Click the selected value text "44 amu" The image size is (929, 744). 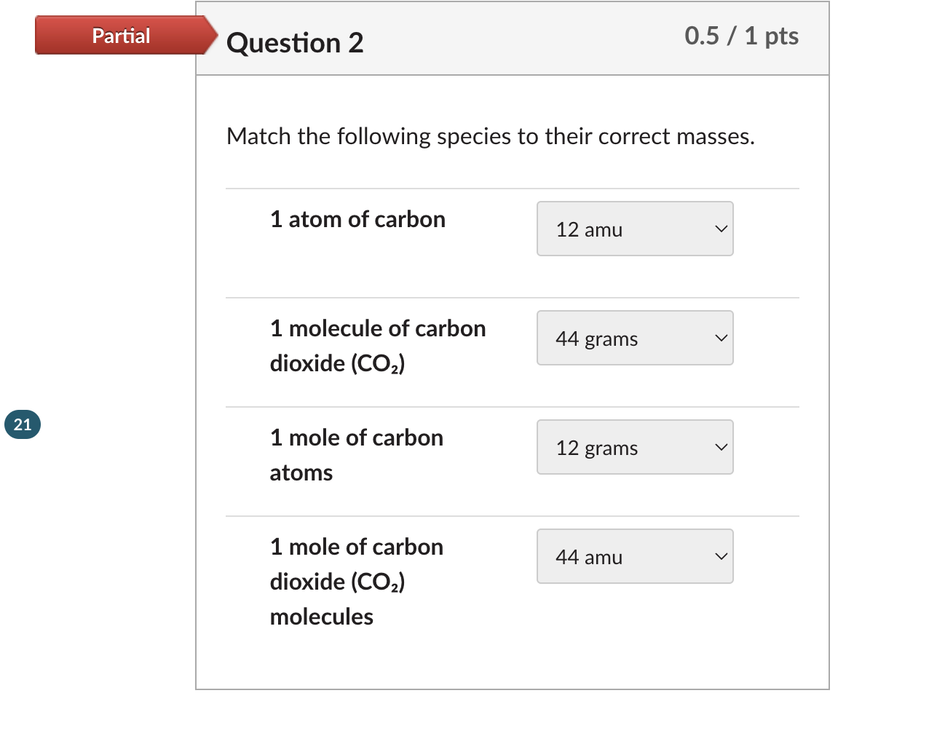pos(589,558)
